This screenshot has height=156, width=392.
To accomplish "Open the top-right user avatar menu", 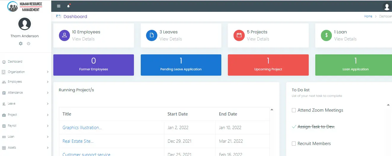I will (x=386, y=6).
